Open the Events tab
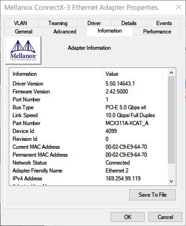 (164, 23)
